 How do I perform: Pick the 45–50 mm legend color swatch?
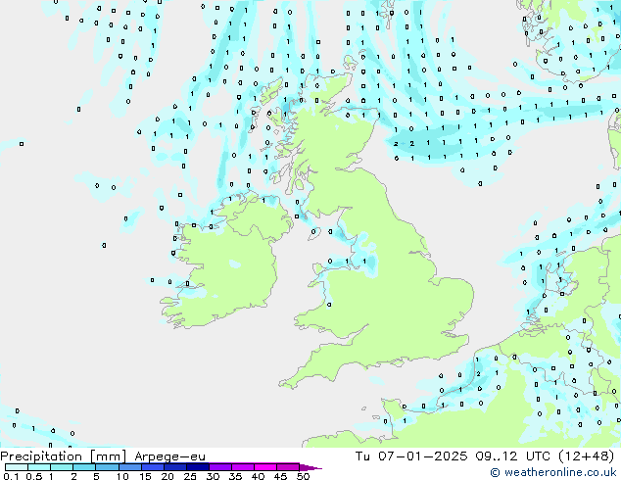click(288, 467)
